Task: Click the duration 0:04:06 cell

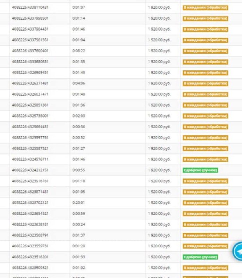Action: point(79,83)
